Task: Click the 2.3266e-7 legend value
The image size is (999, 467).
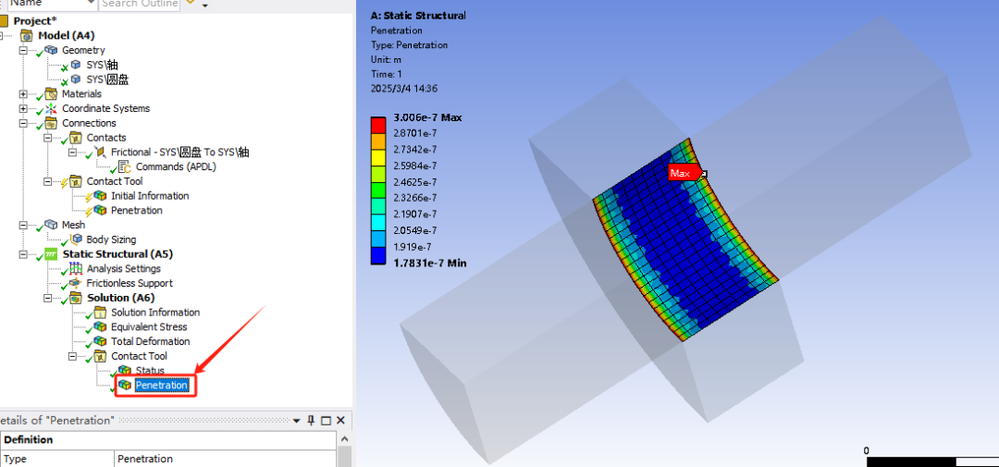Action: pyautogui.click(x=415, y=198)
